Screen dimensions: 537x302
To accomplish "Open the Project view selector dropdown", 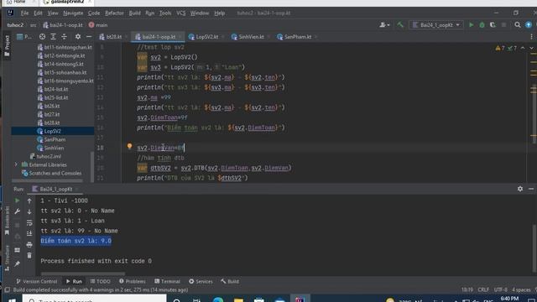I will [24, 37].
